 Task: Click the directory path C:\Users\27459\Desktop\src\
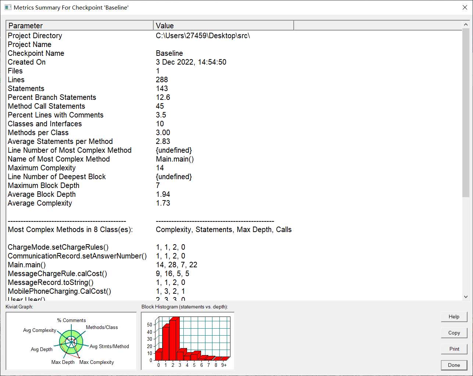tap(203, 36)
